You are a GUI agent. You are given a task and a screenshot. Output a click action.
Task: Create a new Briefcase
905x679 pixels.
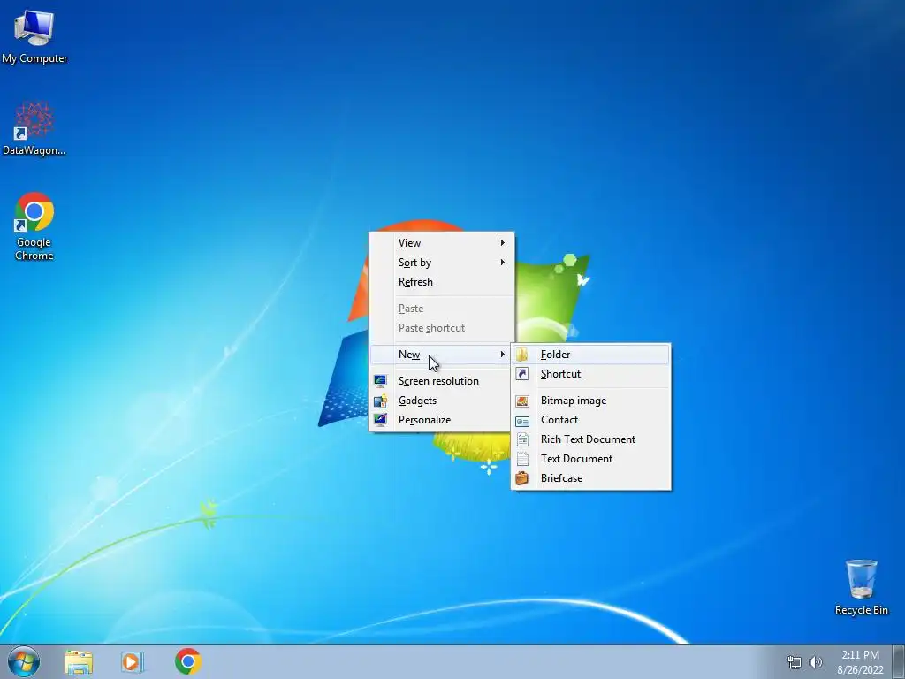(591, 478)
